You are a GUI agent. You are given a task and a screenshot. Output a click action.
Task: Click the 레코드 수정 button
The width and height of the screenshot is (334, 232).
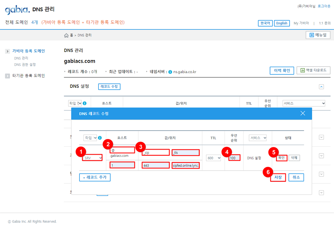tap(109, 87)
